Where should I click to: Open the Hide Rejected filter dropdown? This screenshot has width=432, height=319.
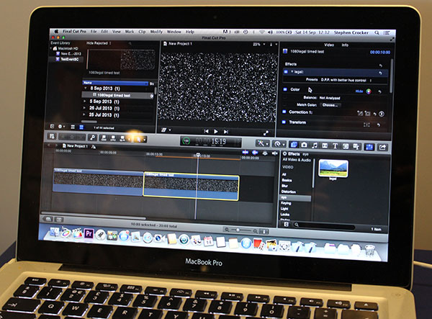click(x=99, y=43)
